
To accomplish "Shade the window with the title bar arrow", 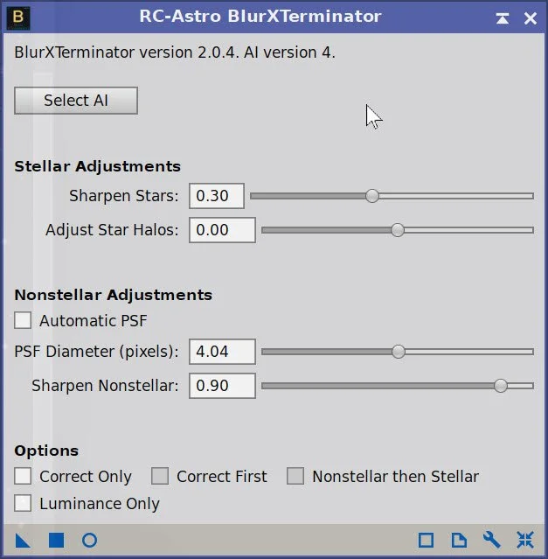I will (503, 18).
